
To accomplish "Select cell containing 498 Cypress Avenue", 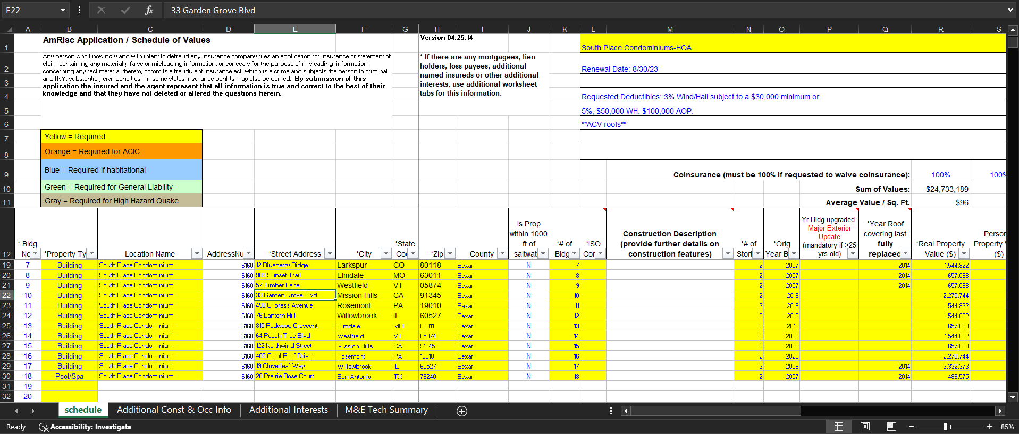I will [294, 305].
